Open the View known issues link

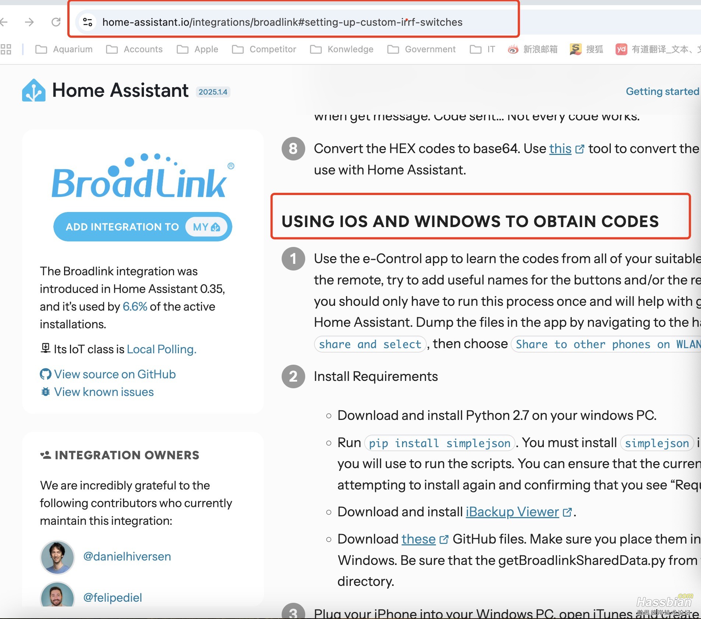tap(104, 392)
